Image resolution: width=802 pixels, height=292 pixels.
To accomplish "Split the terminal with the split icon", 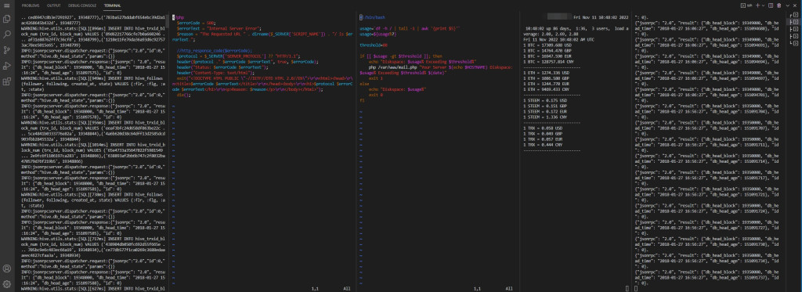I will click(771, 5).
